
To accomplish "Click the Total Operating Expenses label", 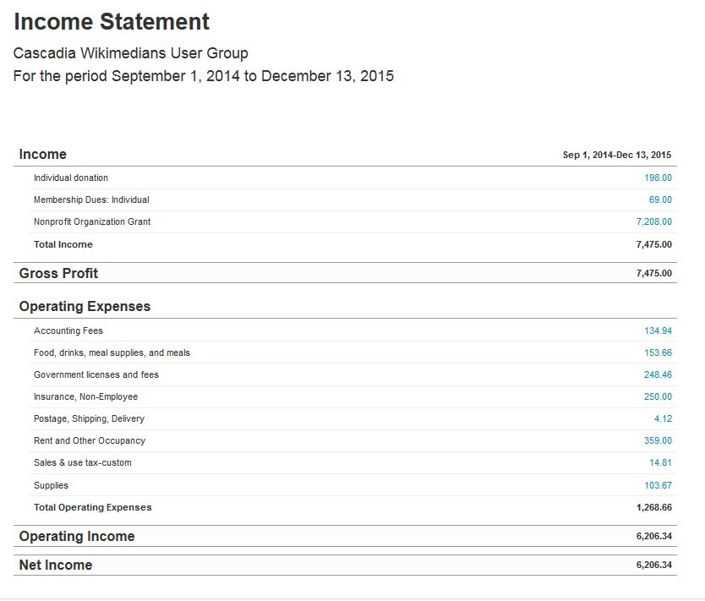I will pos(93,507).
